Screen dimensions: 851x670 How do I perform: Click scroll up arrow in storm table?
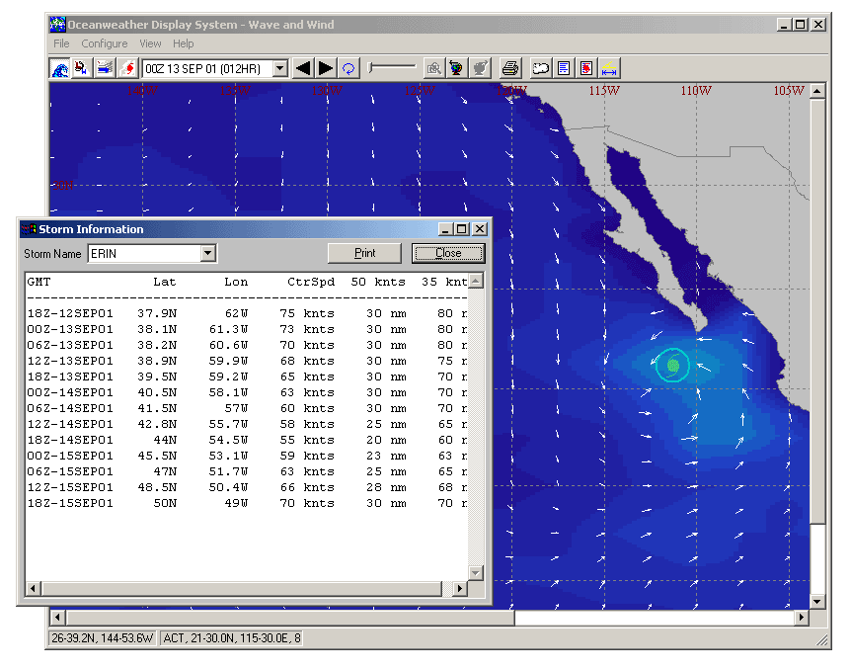click(x=476, y=281)
